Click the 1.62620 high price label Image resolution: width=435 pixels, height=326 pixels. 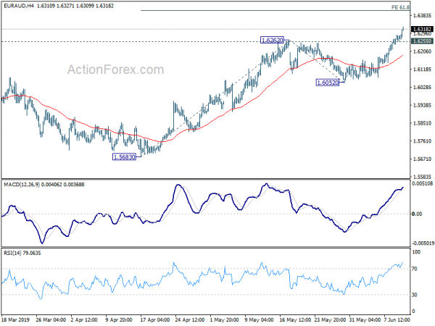(273, 40)
